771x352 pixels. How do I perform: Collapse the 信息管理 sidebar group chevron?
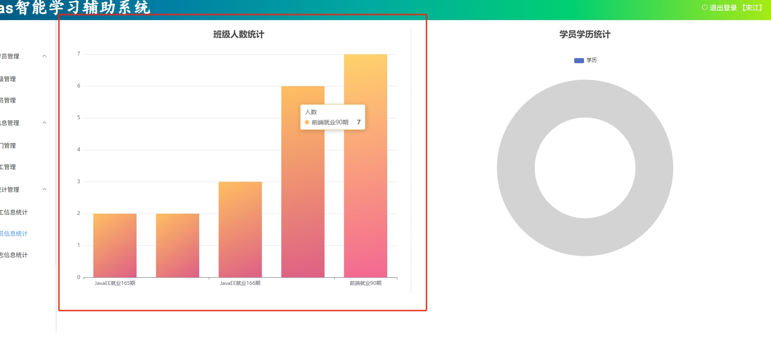(44, 123)
